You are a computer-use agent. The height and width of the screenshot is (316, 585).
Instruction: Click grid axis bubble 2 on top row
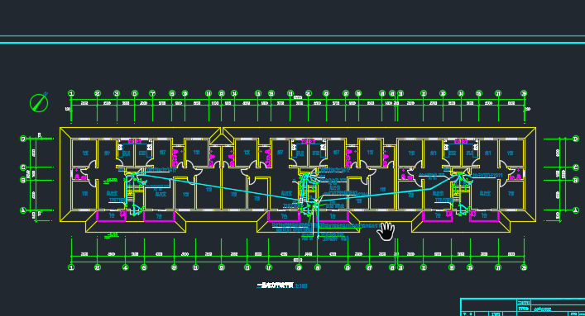click(x=98, y=93)
